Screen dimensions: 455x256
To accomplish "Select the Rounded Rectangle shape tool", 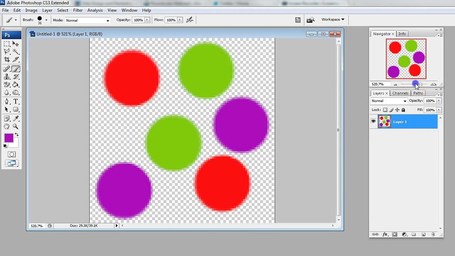I will (x=16, y=110).
